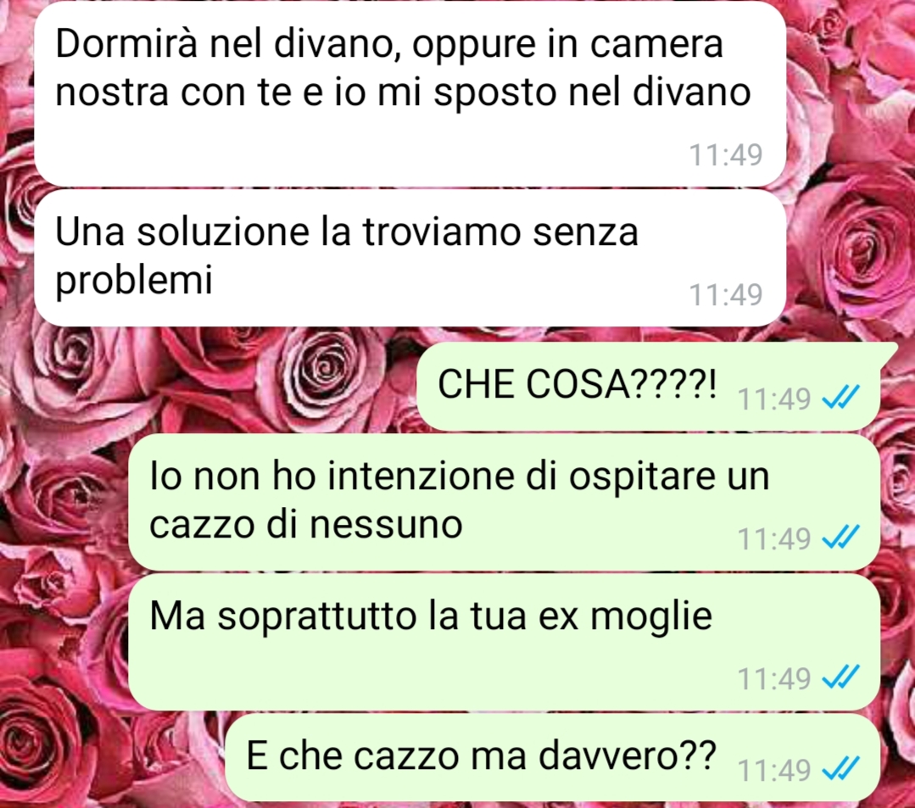
Task: Tap the rose wallpaper left of 'CHE COSA????!'
Action: (x=221, y=385)
